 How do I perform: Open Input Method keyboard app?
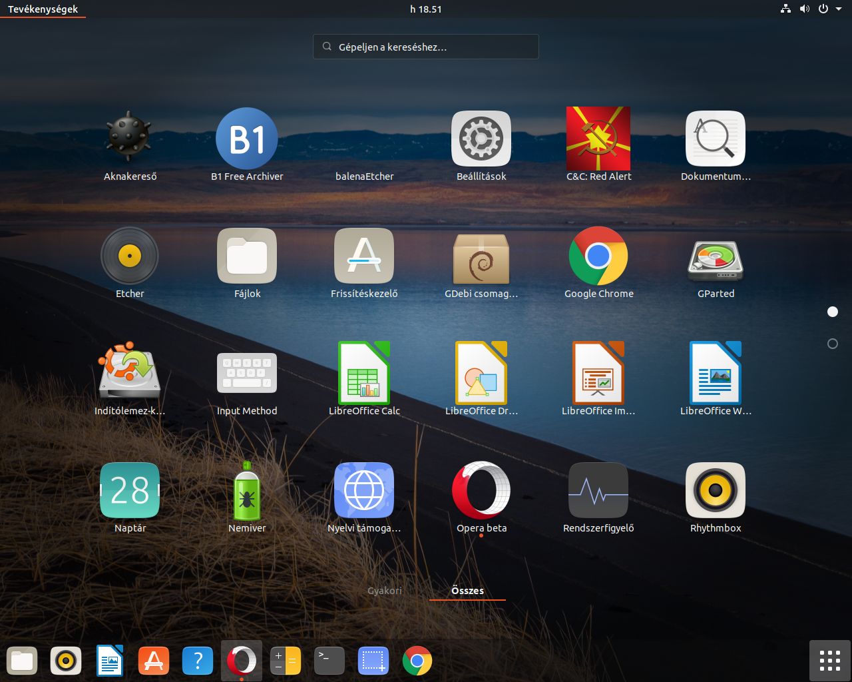point(247,373)
